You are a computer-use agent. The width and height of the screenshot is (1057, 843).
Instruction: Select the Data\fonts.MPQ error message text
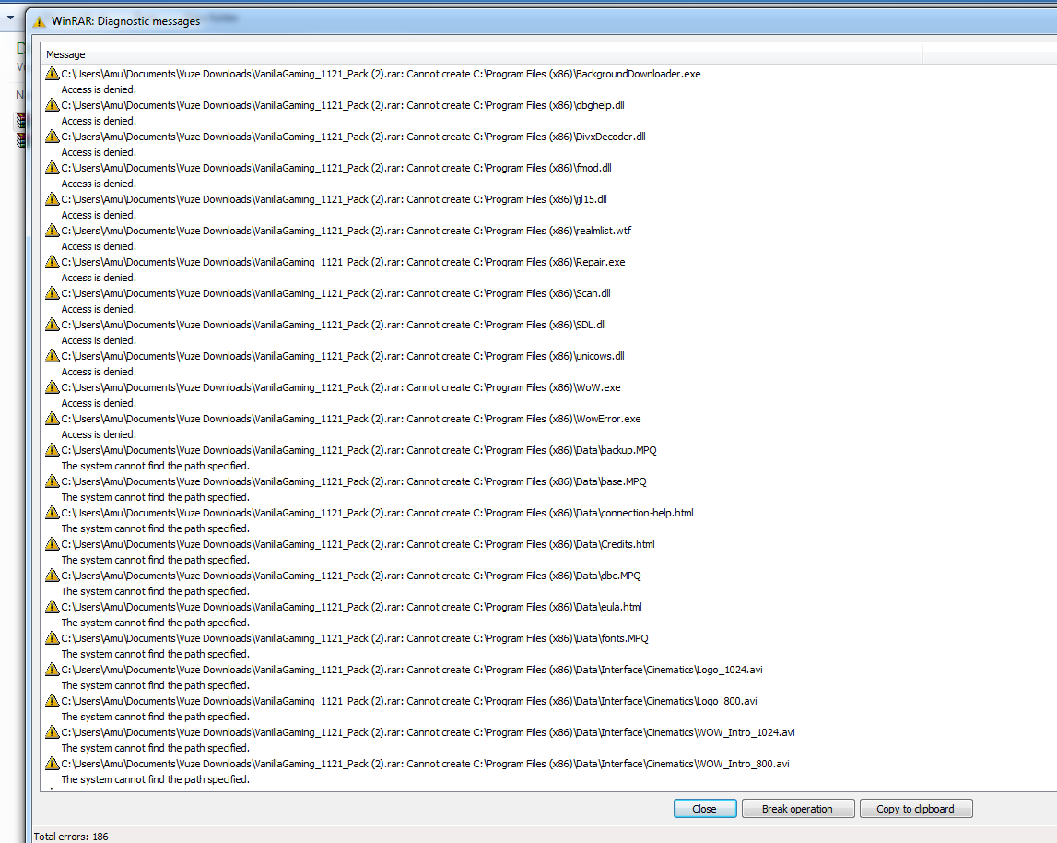[x=356, y=638]
